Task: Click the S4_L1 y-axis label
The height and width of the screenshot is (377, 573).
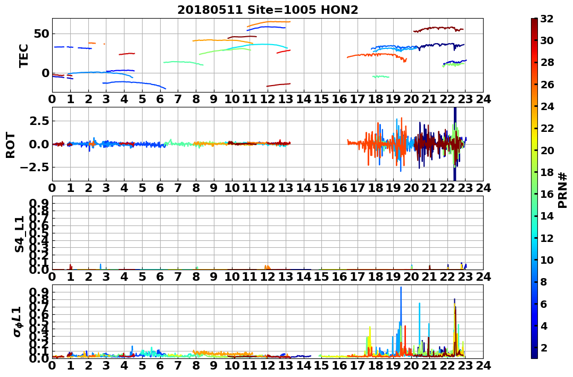Action: tap(19, 234)
